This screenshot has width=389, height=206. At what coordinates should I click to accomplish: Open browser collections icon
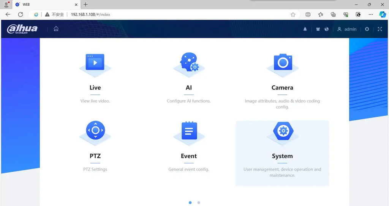click(x=333, y=15)
